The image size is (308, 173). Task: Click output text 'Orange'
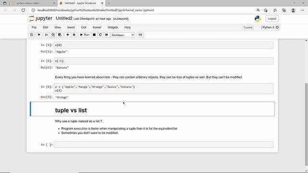pos(62,97)
